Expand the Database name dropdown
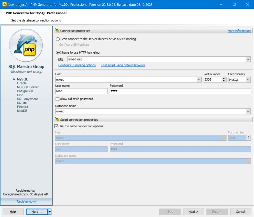The image size is (254, 217). pyautogui.click(x=248, y=111)
